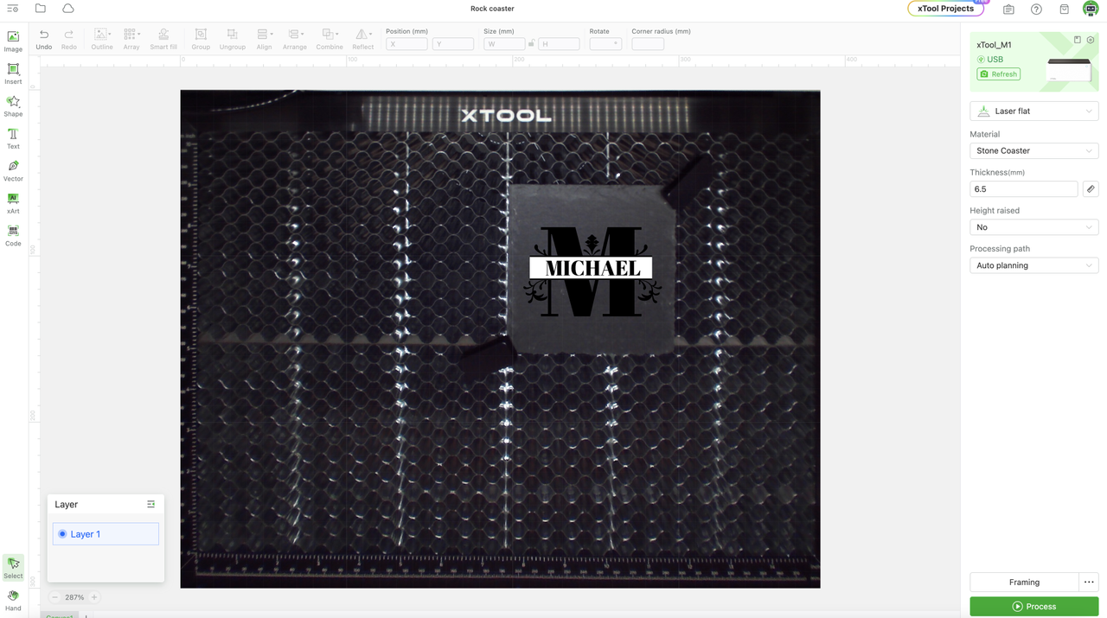Zoom in with the plus button
Viewport: 1107px width, 618px height.
(x=94, y=597)
